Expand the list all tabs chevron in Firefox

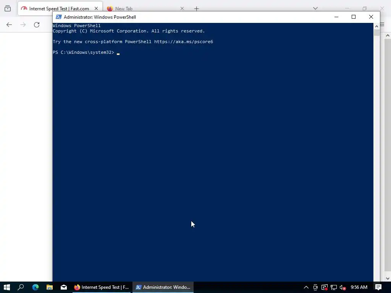coord(315,8)
